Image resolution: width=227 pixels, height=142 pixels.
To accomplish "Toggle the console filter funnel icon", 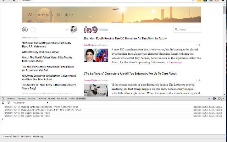I will click(x=9, y=103).
